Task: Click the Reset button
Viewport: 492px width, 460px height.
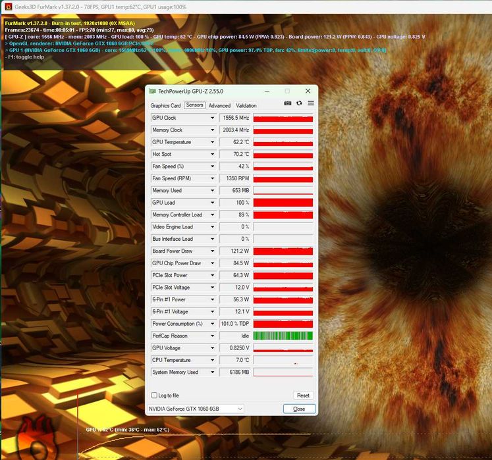Action: pyautogui.click(x=303, y=396)
